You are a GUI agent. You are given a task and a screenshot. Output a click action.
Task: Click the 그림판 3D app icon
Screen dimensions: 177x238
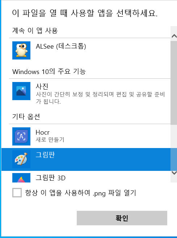tap(21, 177)
